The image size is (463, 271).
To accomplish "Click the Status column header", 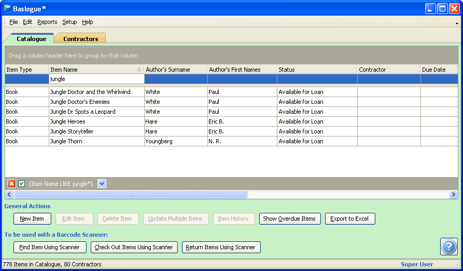I will point(317,70).
